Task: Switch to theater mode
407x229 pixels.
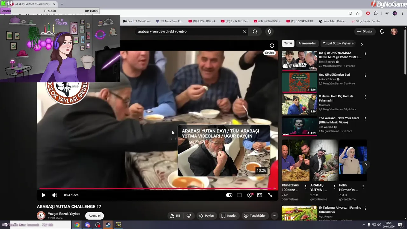Action: coord(260,195)
